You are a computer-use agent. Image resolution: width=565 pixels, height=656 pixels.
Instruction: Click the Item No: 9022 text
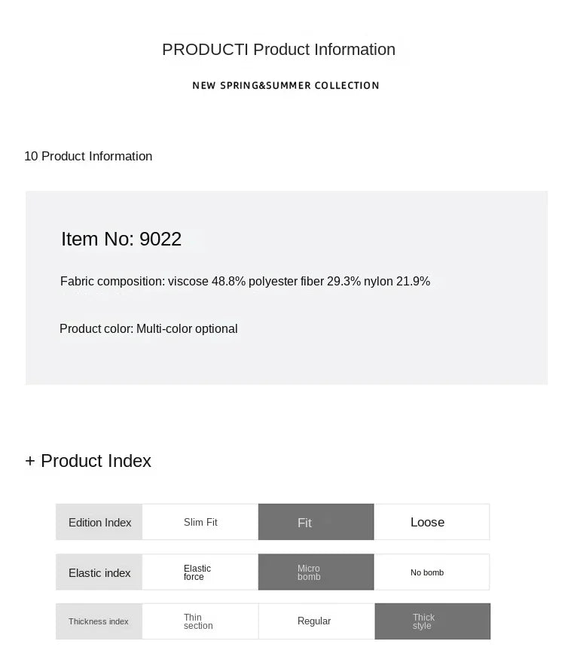pyautogui.click(x=121, y=239)
